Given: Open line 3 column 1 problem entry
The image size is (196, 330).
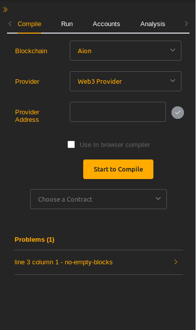Looking at the screenshot, I should pyautogui.click(x=99, y=262).
